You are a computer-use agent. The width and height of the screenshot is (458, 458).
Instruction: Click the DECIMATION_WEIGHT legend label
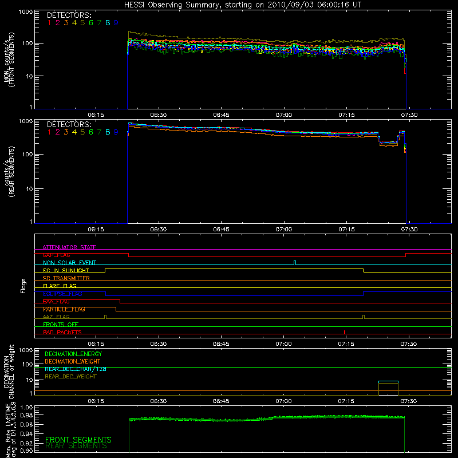click(x=73, y=361)
